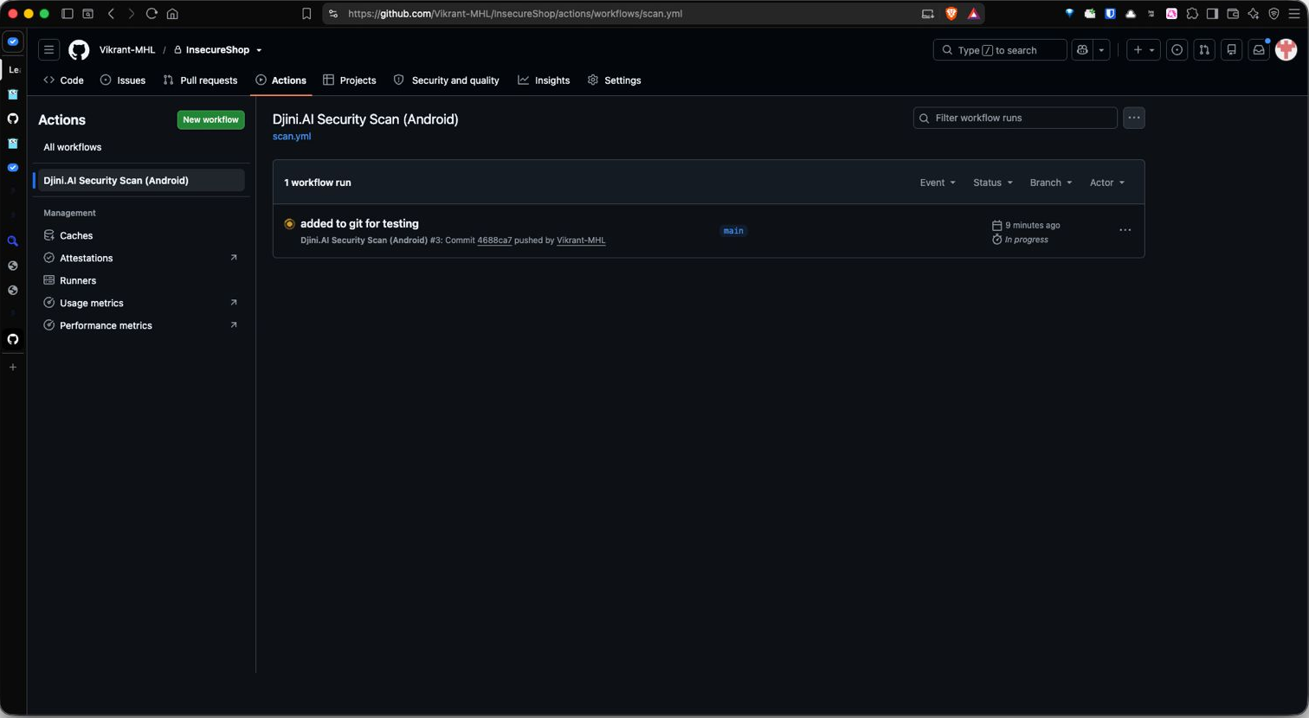Bookmark this page with the bookmark icon
The height and width of the screenshot is (718, 1309).
point(306,14)
